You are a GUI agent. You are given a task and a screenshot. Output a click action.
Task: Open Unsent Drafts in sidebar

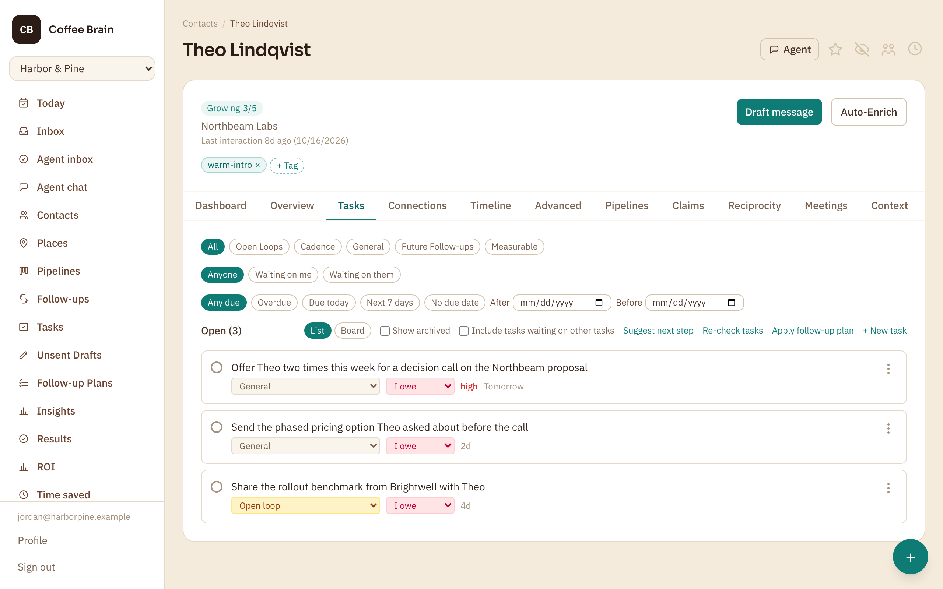(x=82, y=355)
